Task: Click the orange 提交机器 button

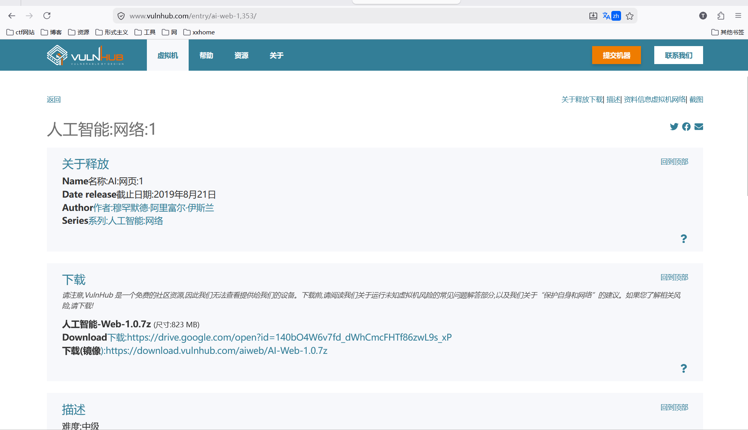Action: click(x=616, y=55)
